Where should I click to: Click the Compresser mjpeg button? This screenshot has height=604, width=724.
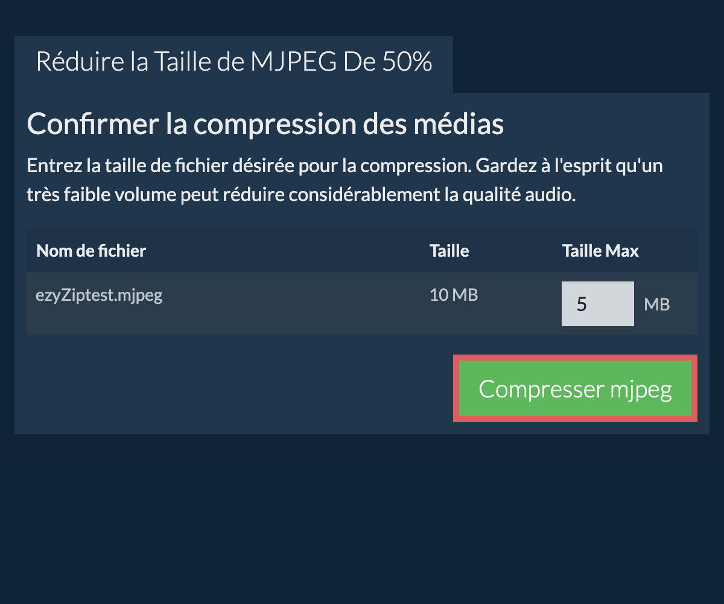tap(575, 388)
